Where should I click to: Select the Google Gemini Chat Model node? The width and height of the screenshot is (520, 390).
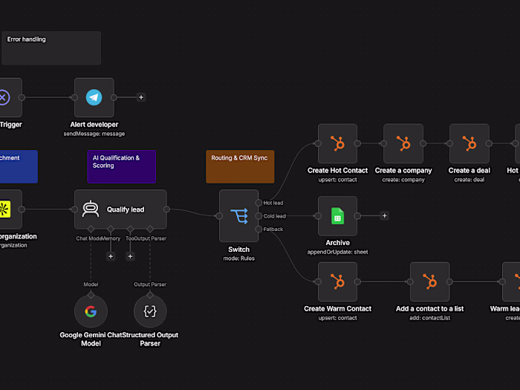tap(91, 311)
